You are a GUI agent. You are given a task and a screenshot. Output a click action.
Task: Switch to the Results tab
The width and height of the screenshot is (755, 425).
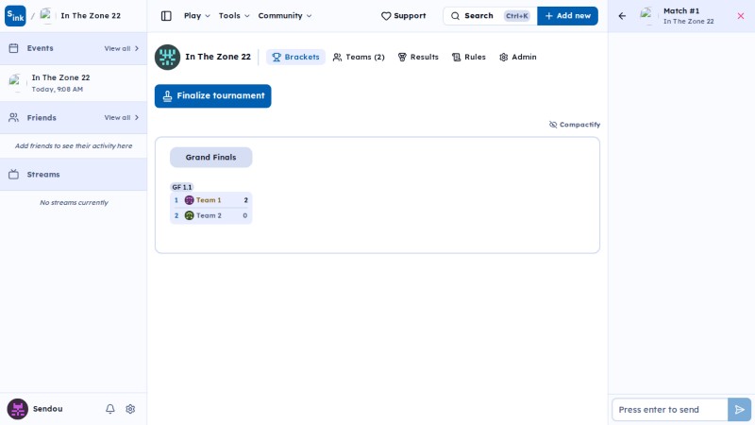click(418, 57)
